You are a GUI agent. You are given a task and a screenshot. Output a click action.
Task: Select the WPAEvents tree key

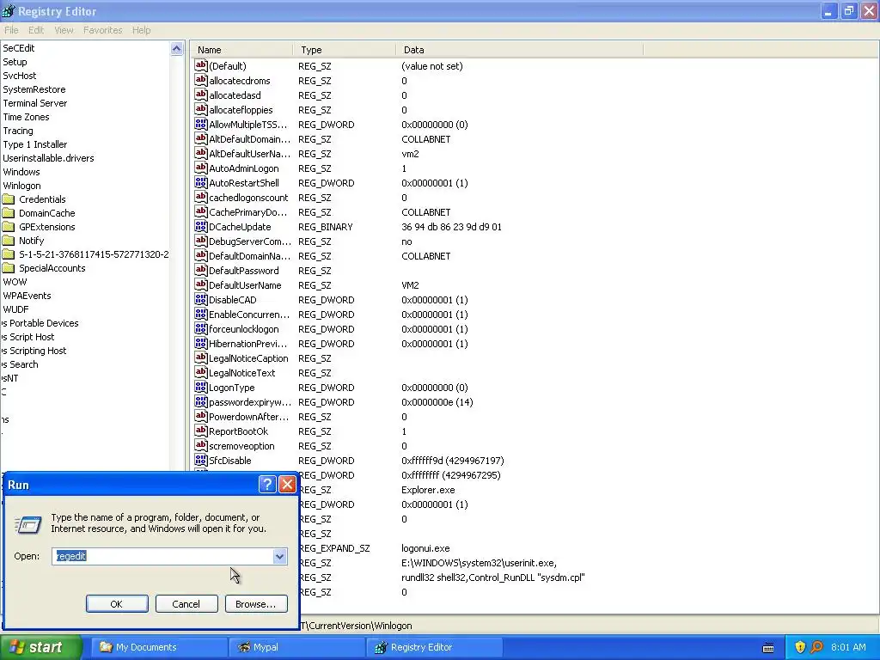27,296
